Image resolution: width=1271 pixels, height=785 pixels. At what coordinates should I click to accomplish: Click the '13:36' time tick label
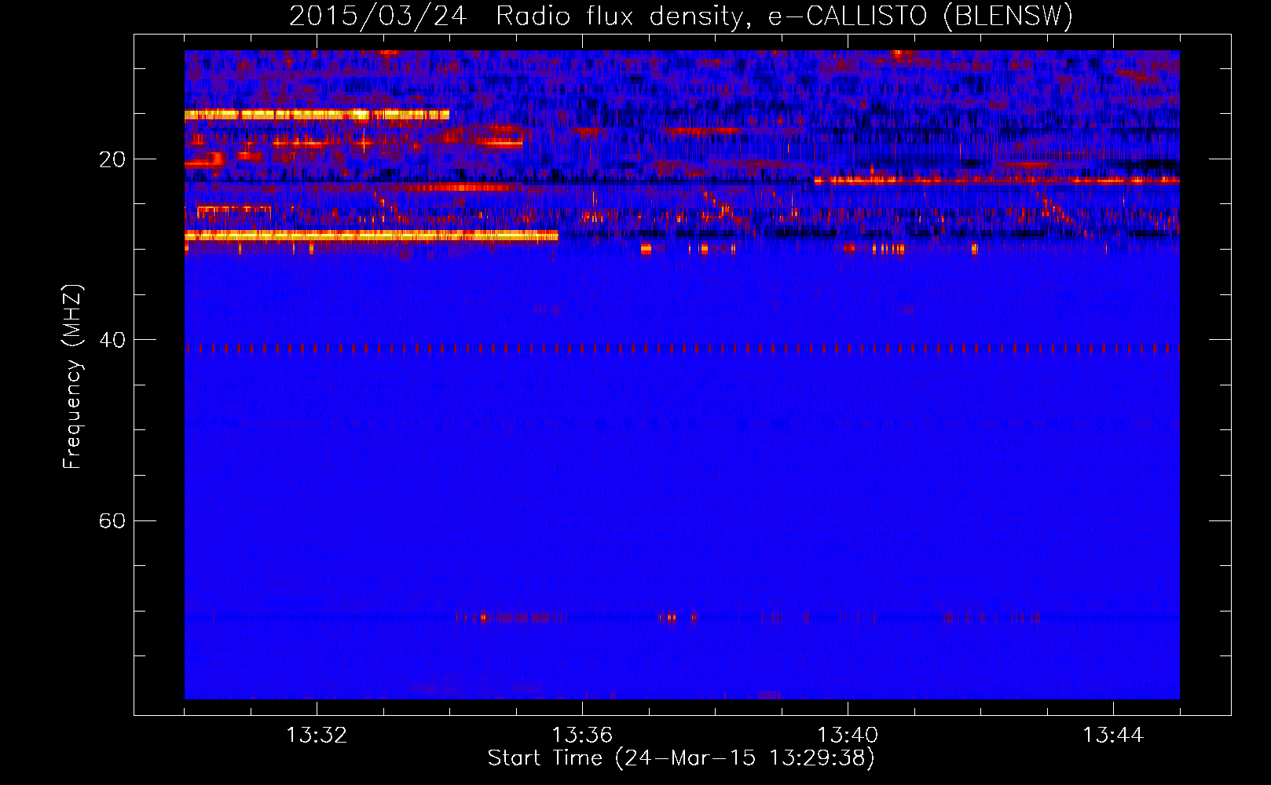pyautogui.click(x=582, y=736)
